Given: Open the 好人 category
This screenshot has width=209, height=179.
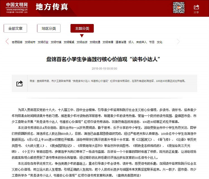Looking at the screenshot, I should (x=131, y=42).
